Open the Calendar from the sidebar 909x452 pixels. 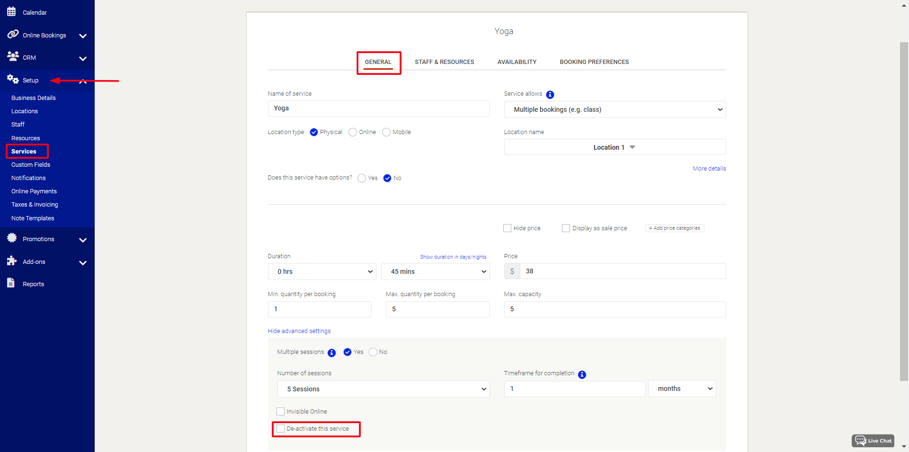[x=12, y=11]
